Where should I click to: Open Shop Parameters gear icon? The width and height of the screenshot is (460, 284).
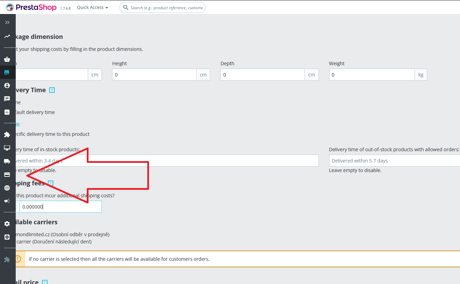7,224
